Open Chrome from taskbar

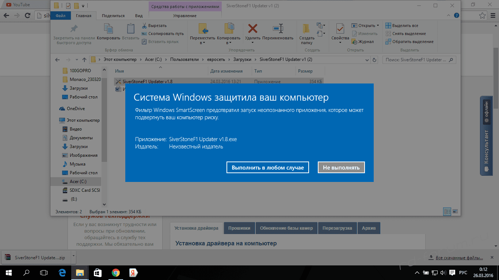(115, 272)
